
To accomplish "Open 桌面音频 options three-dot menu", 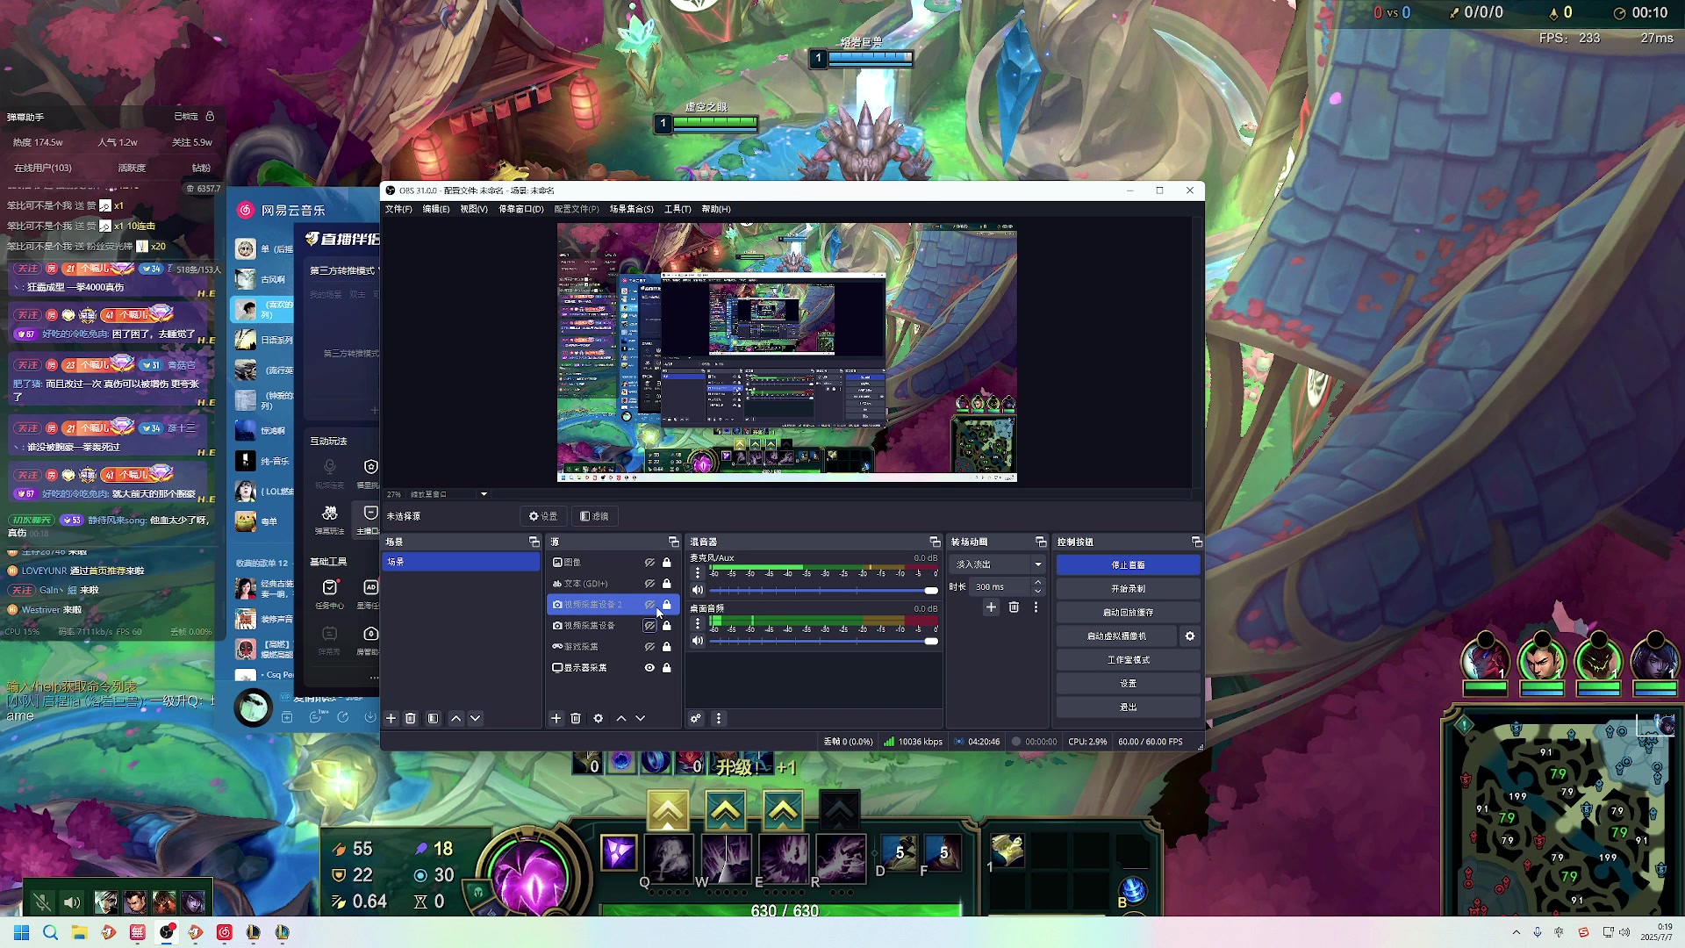I will pyautogui.click(x=698, y=624).
